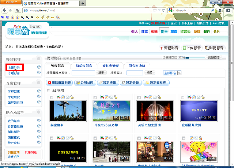Click the share icon above 黃昏之戀主題曲 video

146,97
